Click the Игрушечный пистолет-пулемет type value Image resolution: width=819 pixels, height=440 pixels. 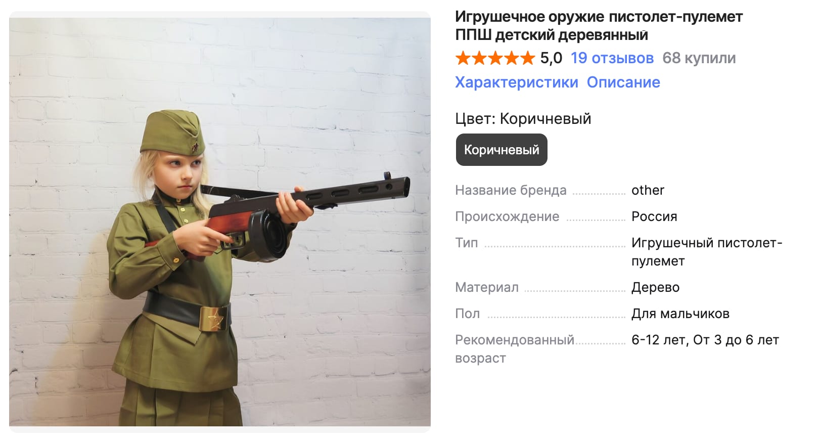click(x=707, y=252)
